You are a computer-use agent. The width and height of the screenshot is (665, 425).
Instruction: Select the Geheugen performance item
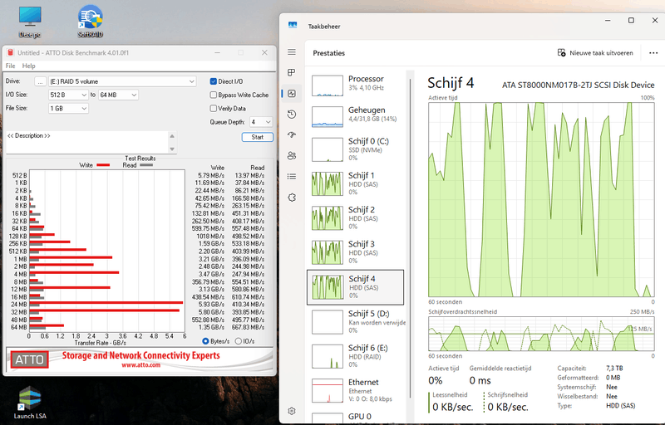356,115
